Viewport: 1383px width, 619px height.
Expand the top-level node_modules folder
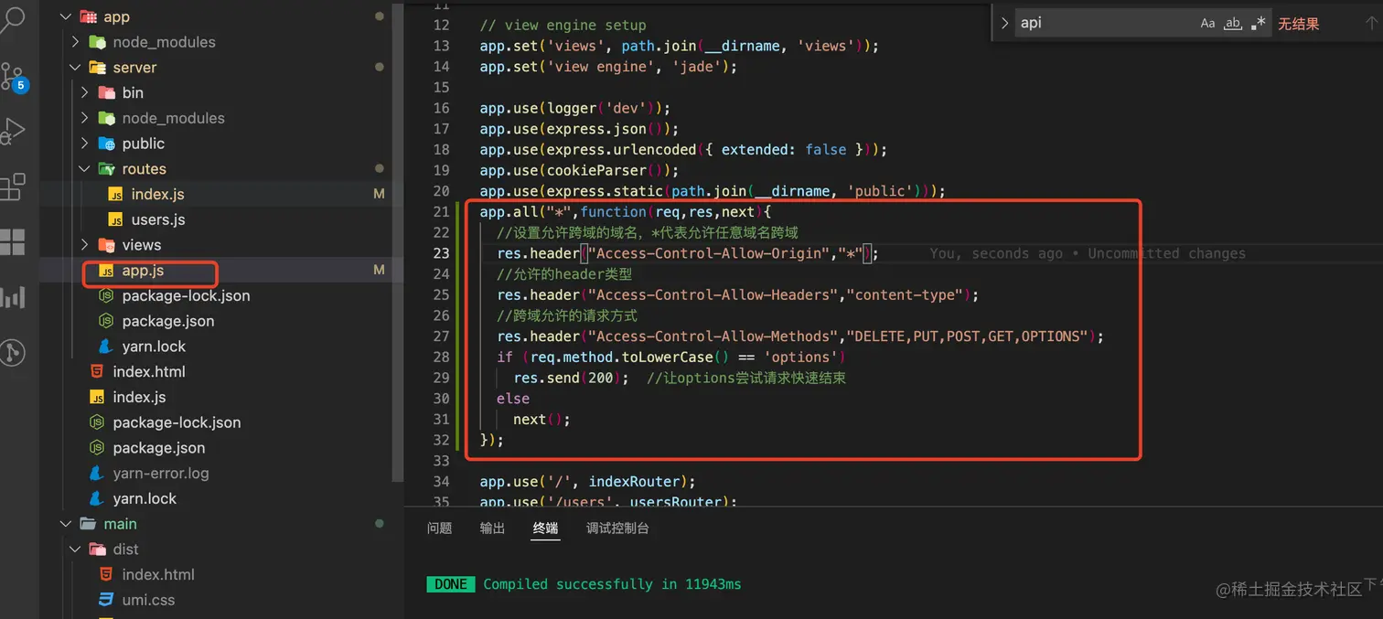coord(74,42)
